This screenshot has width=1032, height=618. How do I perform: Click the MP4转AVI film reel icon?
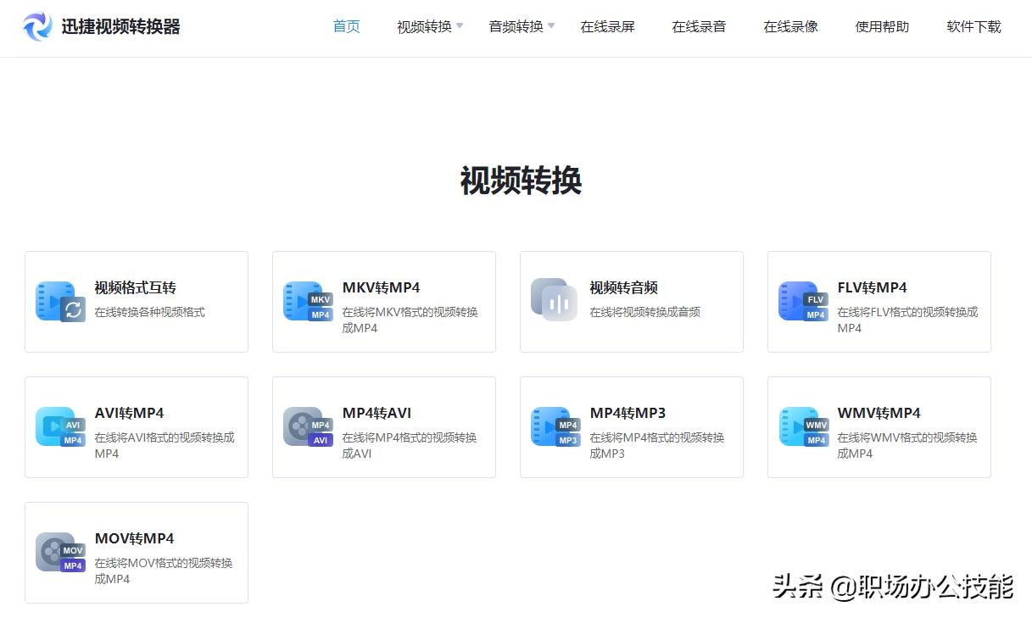[x=308, y=427]
